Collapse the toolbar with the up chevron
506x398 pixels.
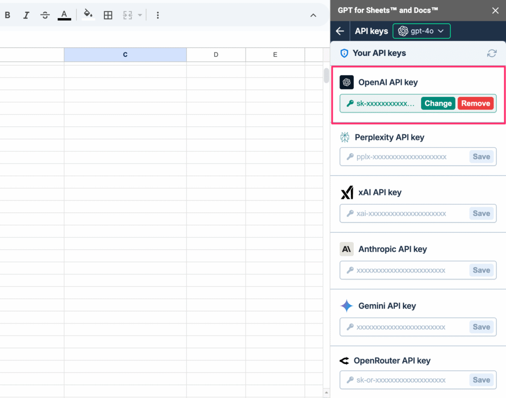pyautogui.click(x=313, y=15)
